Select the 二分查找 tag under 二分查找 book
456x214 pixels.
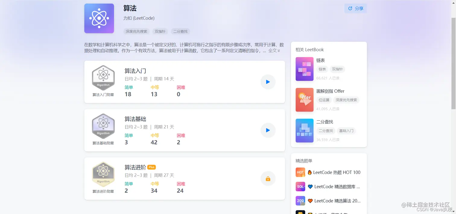point(326,131)
